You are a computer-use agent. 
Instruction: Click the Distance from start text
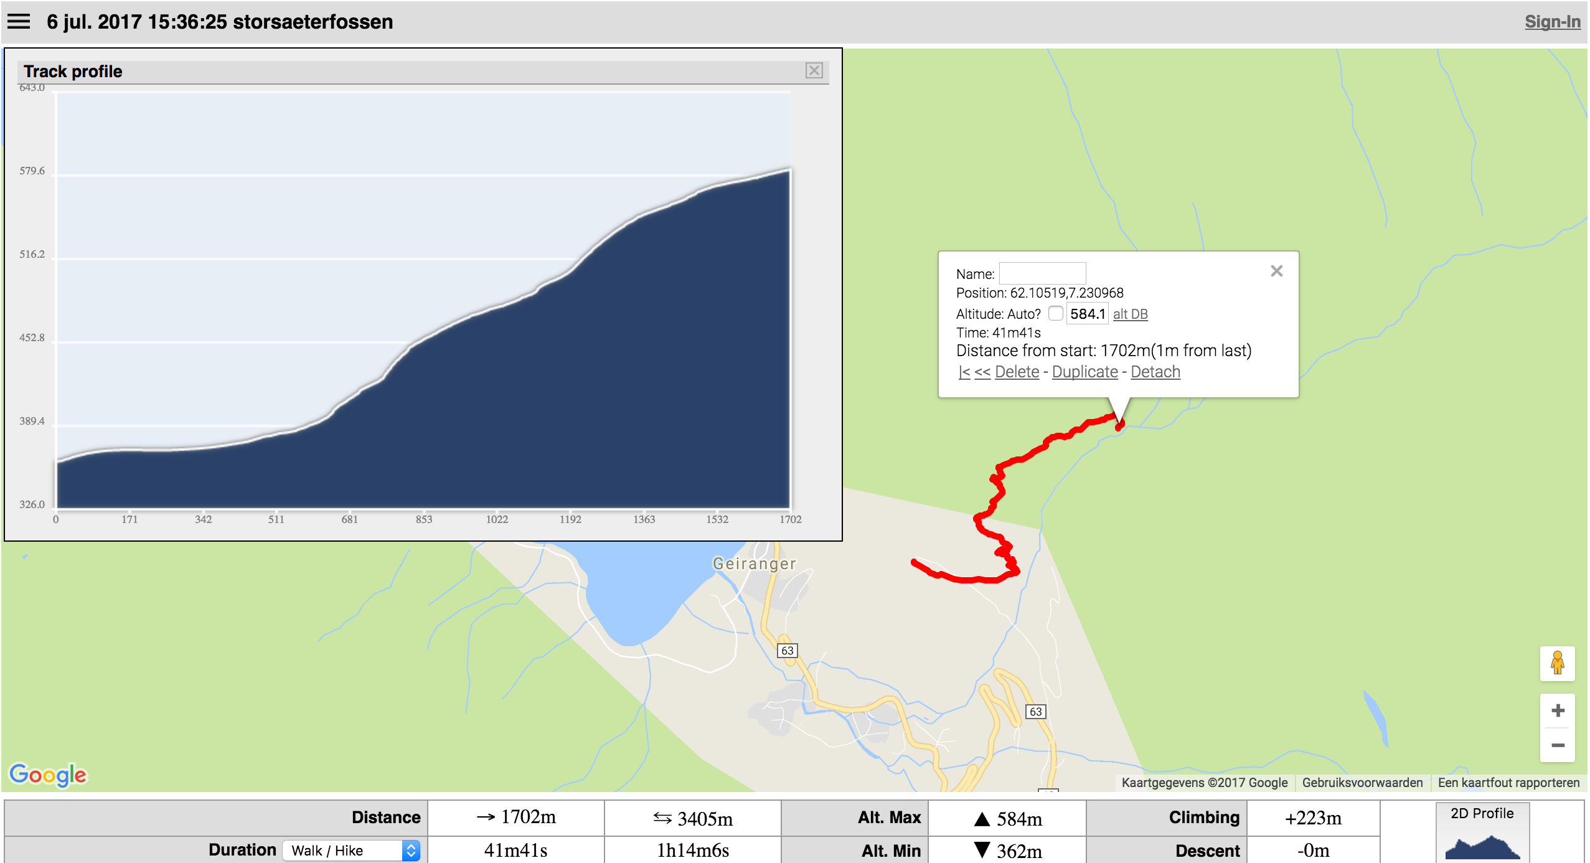[1104, 351]
